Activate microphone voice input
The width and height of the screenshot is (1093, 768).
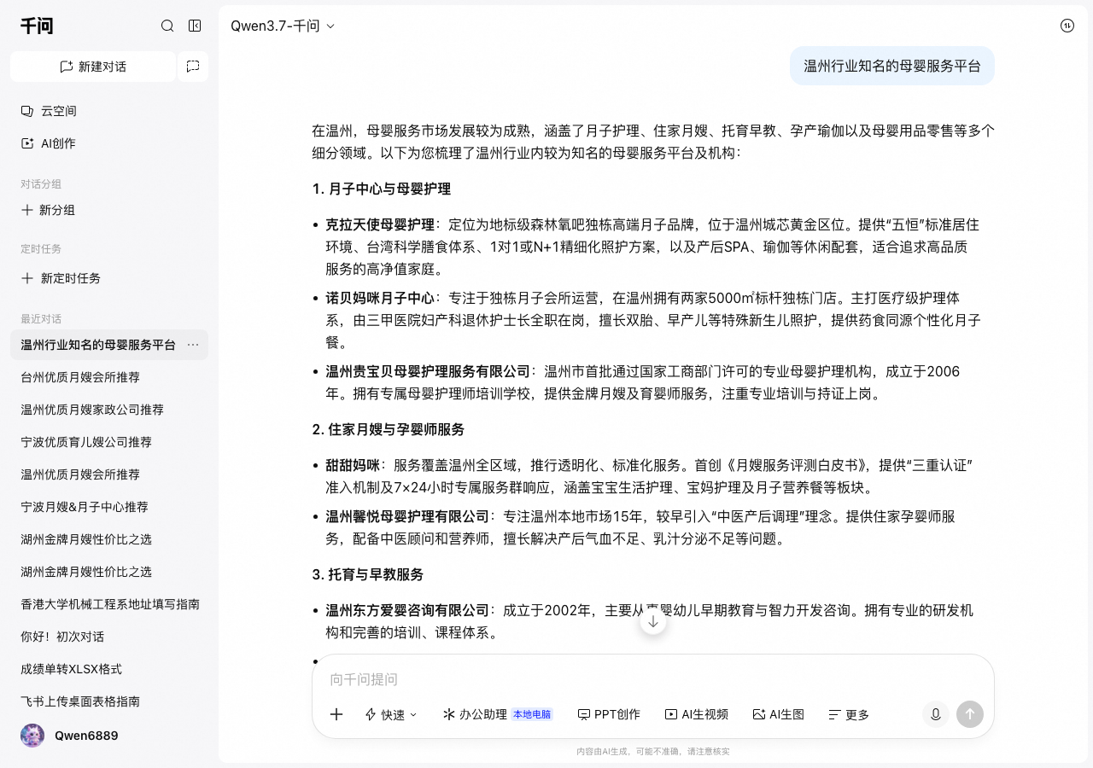tap(936, 714)
